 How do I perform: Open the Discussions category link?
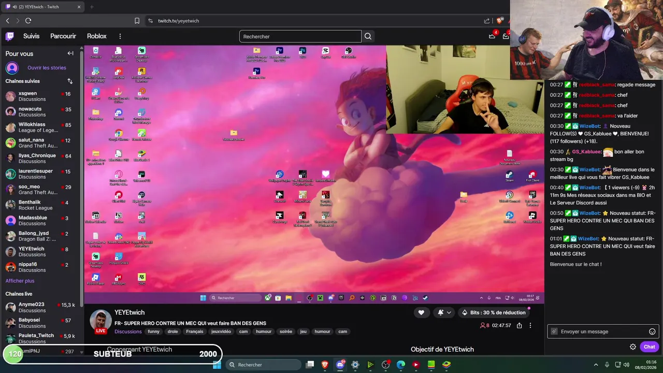pyautogui.click(x=128, y=332)
